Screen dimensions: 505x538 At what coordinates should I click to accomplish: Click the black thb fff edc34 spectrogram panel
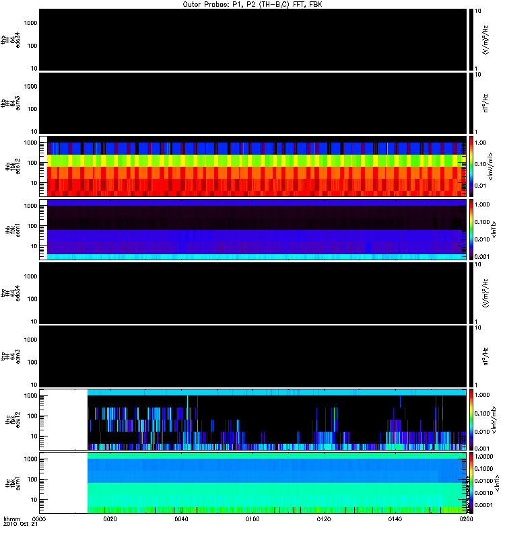coord(252,40)
